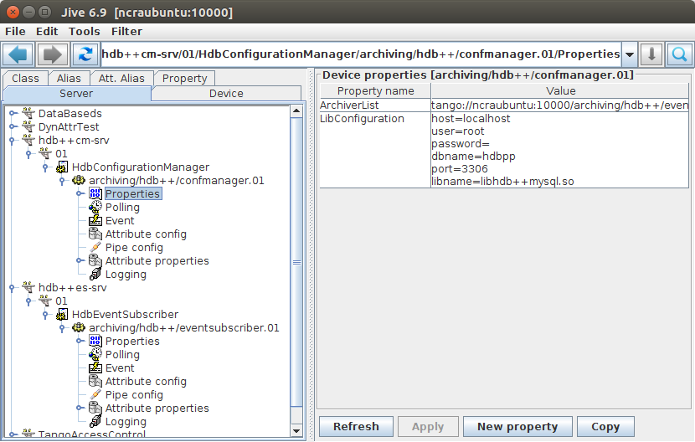Collapse the HdbConfigurationManager class node
This screenshot has width=695, height=442.
pyautogui.click(x=45, y=167)
